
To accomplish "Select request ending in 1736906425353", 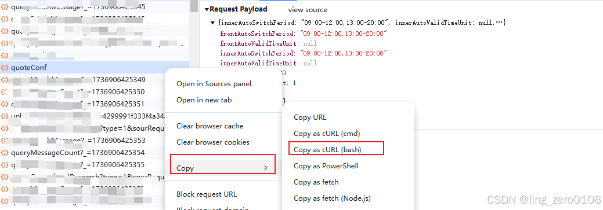I will point(95,140).
